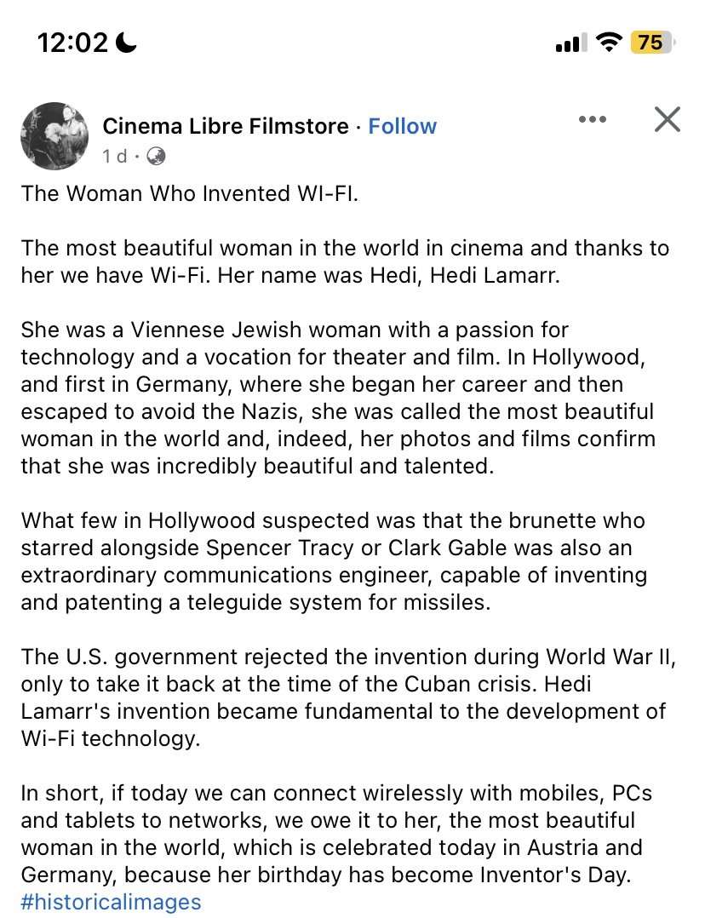
Task: Tap the globe public audience icon
Action: tap(156, 156)
